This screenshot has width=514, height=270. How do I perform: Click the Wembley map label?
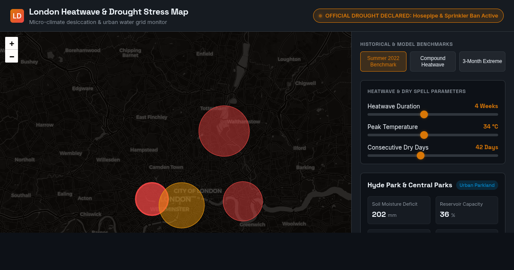tap(71, 153)
